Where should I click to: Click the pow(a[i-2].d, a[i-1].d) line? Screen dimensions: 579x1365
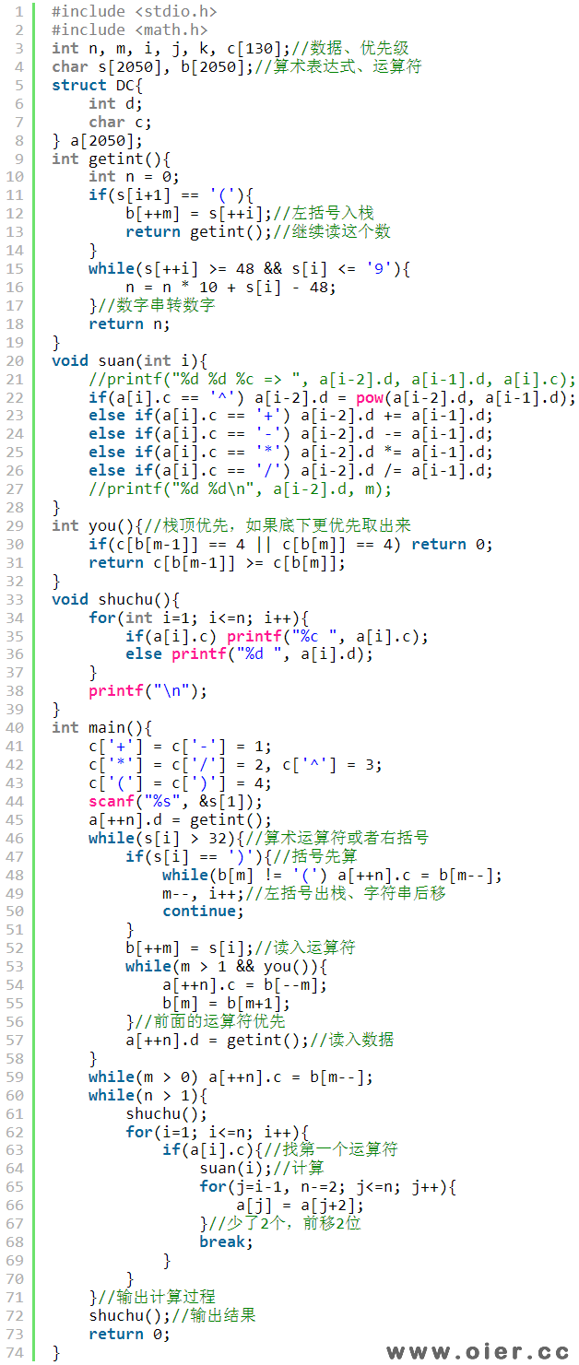[x=333, y=397]
